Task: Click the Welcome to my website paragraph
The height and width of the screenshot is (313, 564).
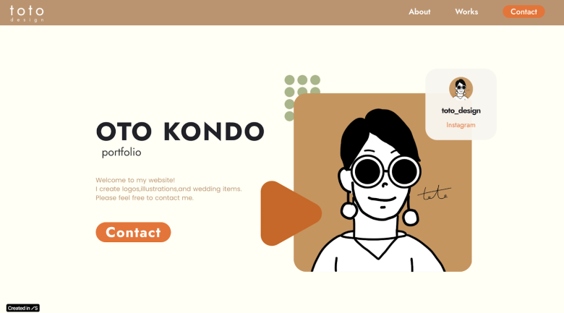Action: click(168, 189)
